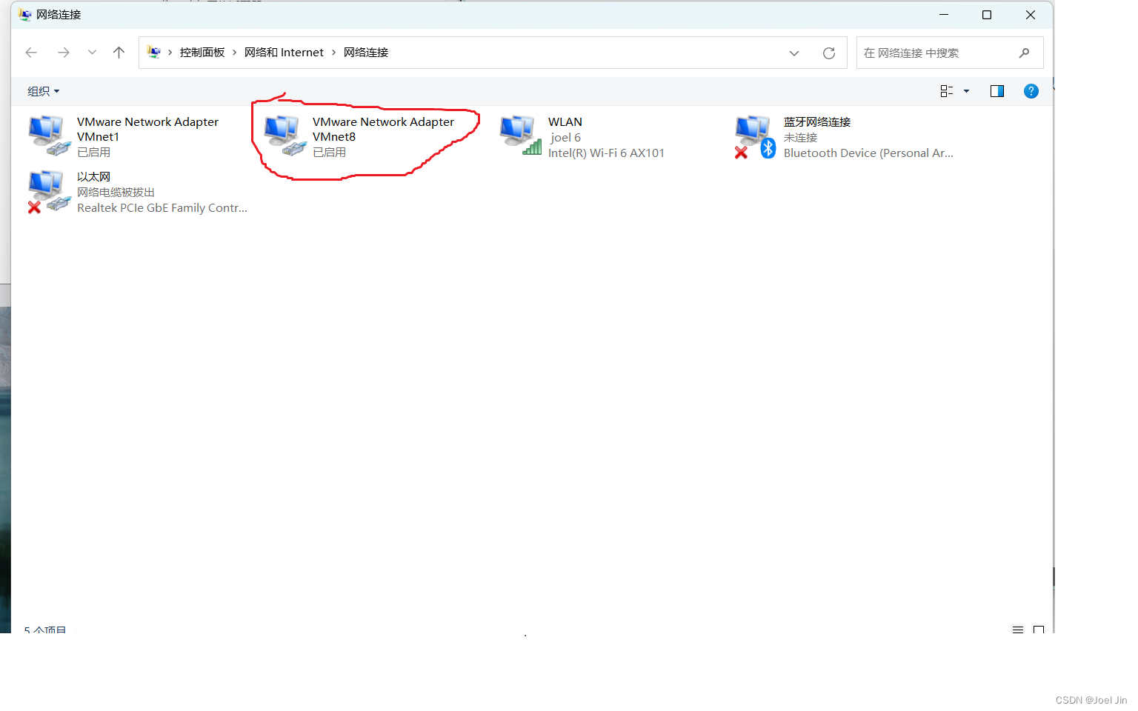The image size is (1138, 711).
Task: Click Intel(R) Wi-Fi 6 AX101 text
Action: 606,153
